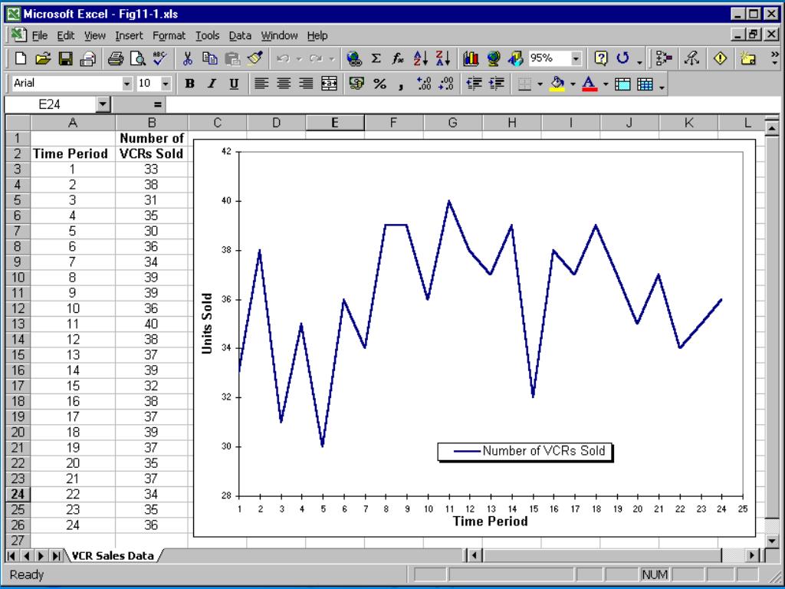Open the Drawing toolbar icon
The width and height of the screenshot is (785, 589).
click(x=515, y=58)
